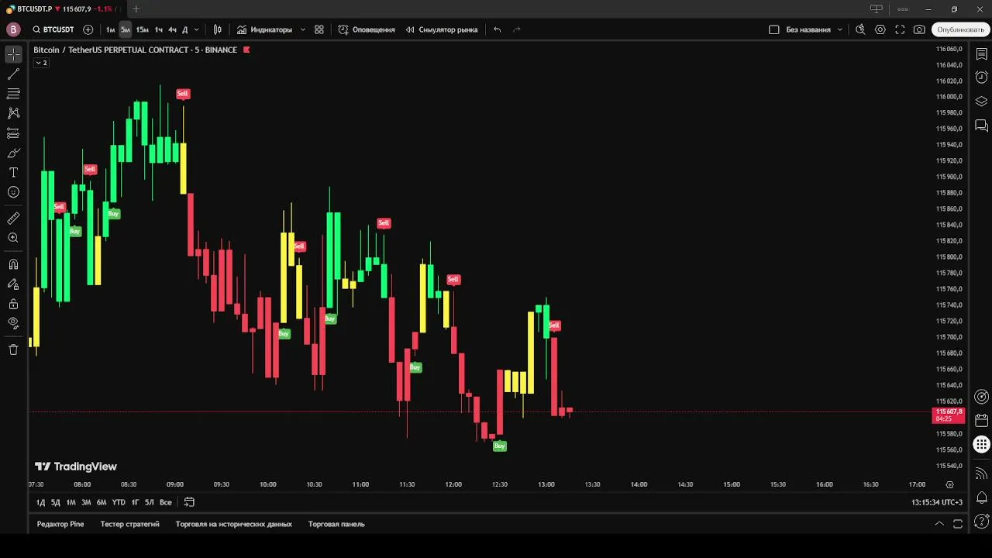This screenshot has height=558, width=992.
Task: Select the YTD date range
Action: click(118, 502)
